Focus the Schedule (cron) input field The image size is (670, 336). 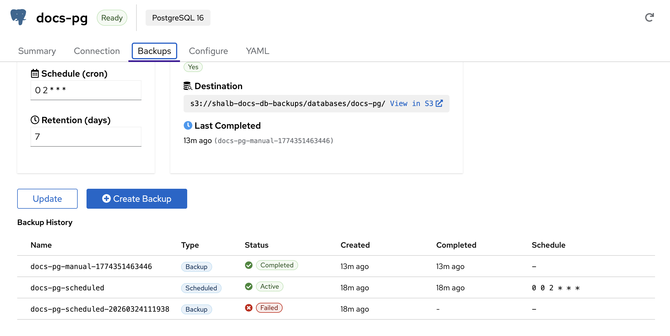click(x=86, y=90)
